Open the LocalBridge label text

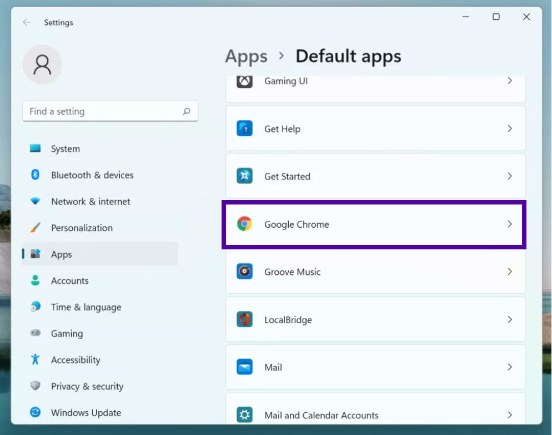pos(288,320)
